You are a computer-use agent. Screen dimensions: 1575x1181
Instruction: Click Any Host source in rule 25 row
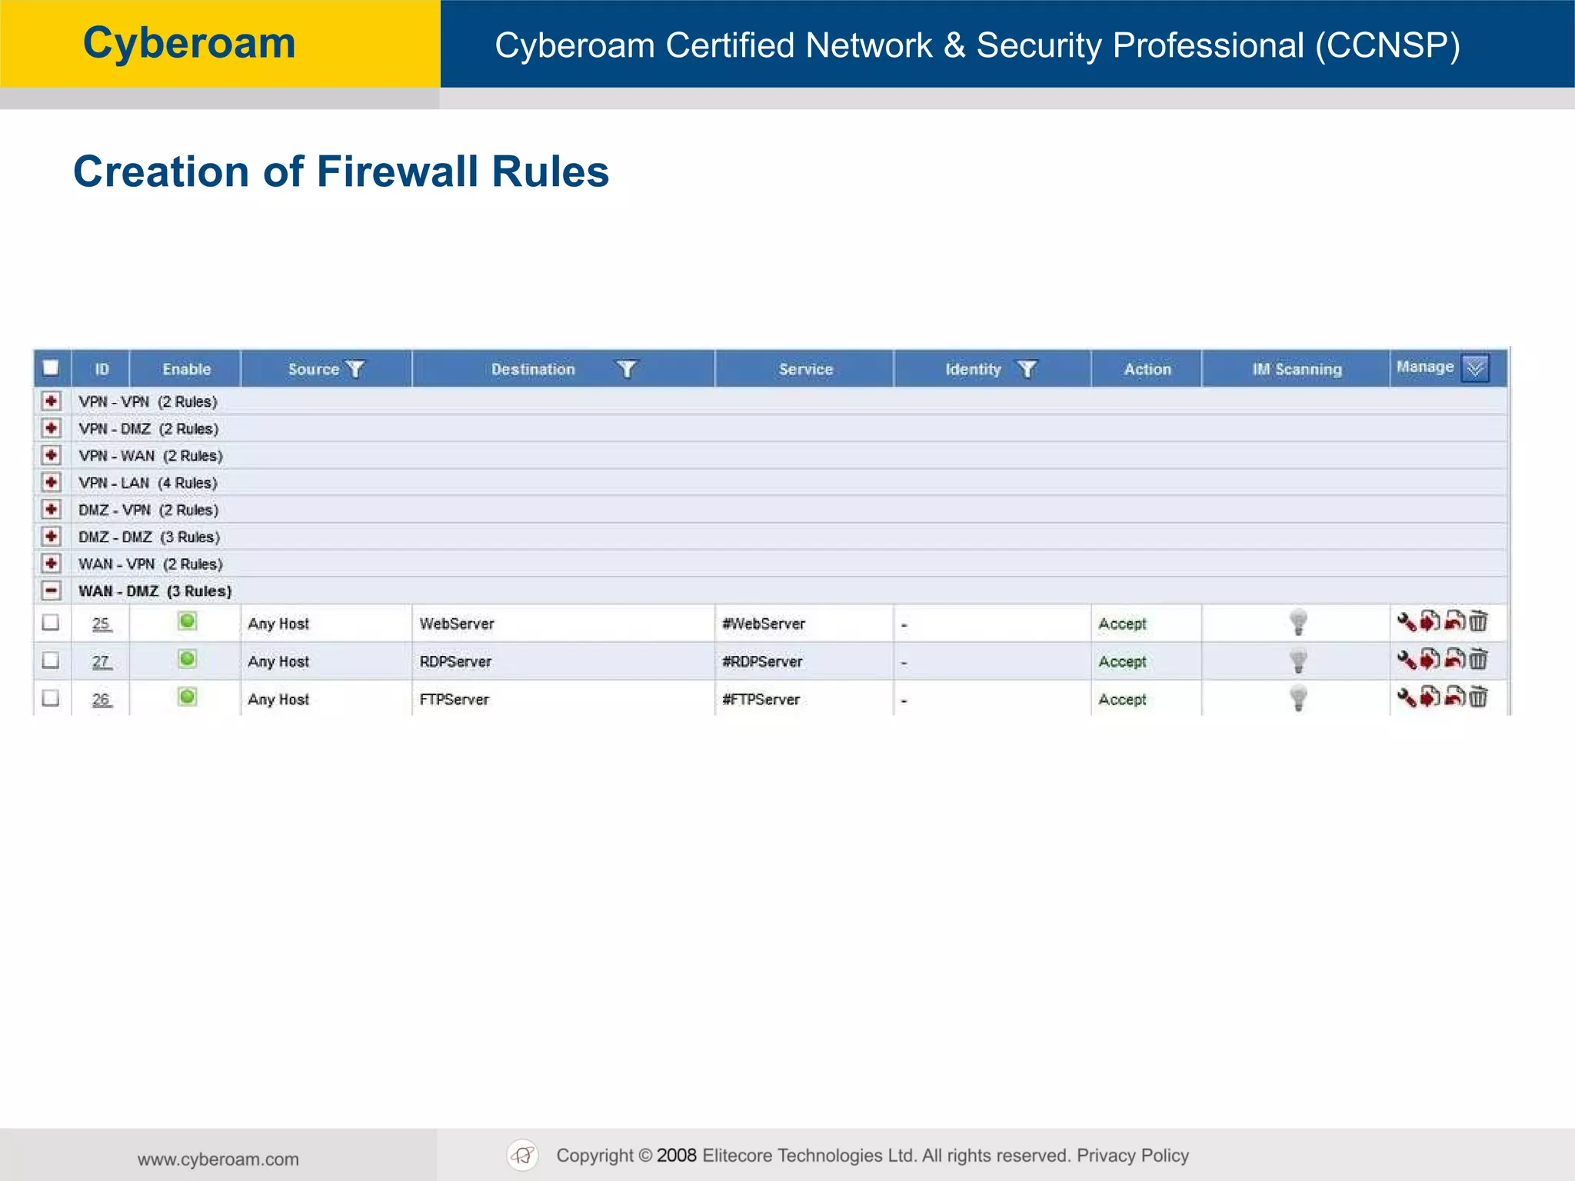tap(278, 624)
